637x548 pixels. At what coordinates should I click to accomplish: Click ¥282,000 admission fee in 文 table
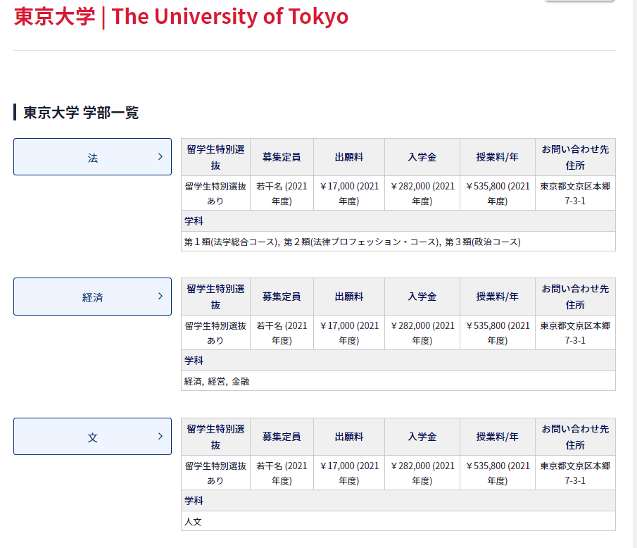click(422, 473)
